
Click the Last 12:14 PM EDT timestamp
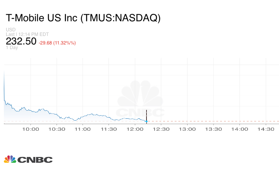[27, 34]
